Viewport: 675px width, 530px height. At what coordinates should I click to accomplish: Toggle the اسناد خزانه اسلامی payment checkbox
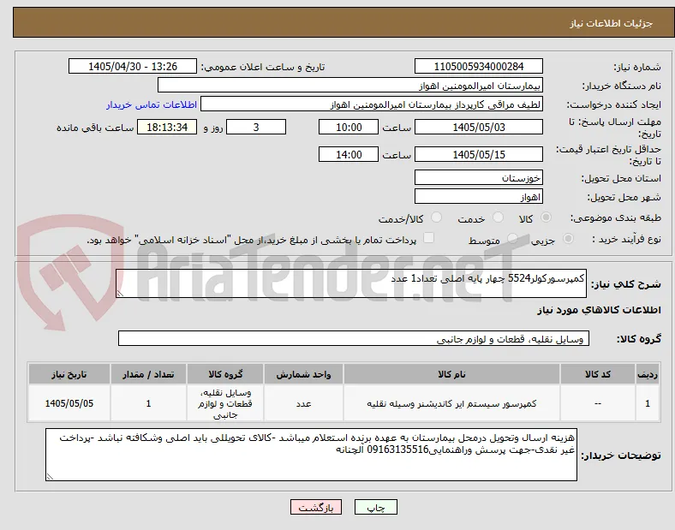point(429,238)
